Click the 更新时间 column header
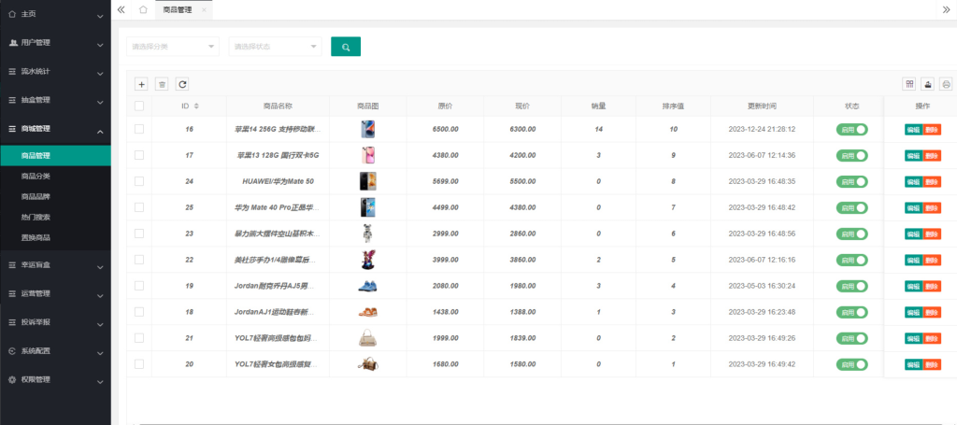Image resolution: width=957 pixels, height=425 pixels. pyautogui.click(x=762, y=106)
